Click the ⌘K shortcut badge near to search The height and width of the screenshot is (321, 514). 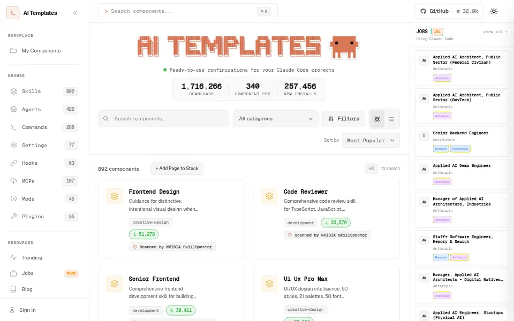372,169
